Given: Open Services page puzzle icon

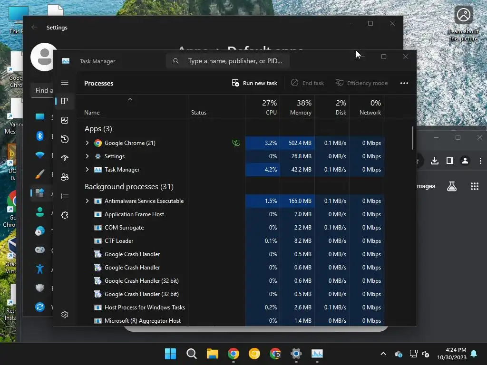Looking at the screenshot, I should (x=65, y=215).
